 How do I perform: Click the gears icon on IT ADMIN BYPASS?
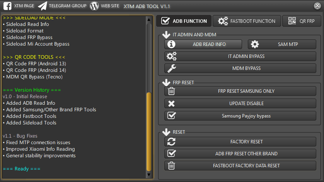(172, 56)
